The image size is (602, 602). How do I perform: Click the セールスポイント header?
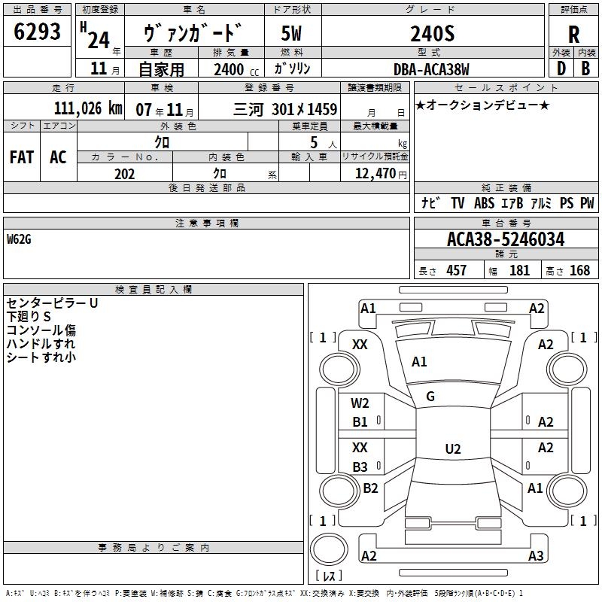tap(506, 87)
